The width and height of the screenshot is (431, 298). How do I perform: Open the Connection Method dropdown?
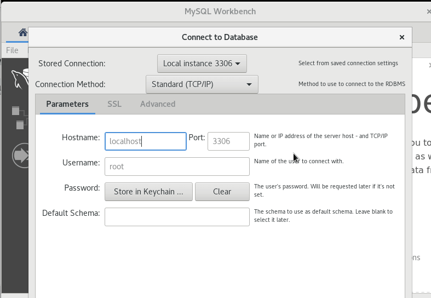[x=202, y=84]
